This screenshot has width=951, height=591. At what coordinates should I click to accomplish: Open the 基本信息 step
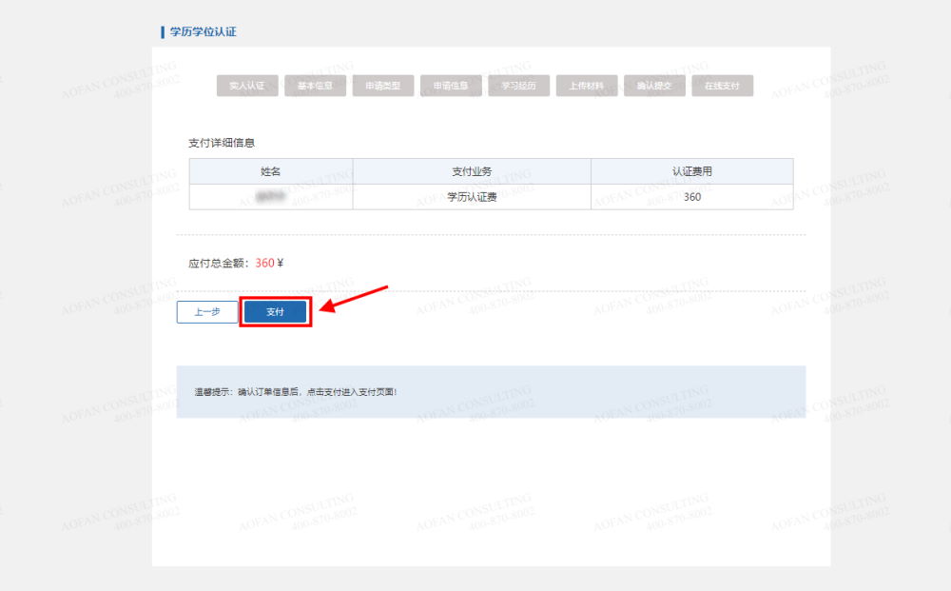click(316, 85)
